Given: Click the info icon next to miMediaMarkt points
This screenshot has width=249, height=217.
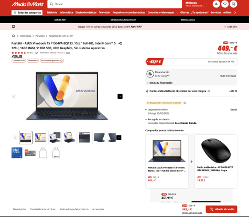Looking at the screenshot, I should pyautogui.click(x=209, y=91).
